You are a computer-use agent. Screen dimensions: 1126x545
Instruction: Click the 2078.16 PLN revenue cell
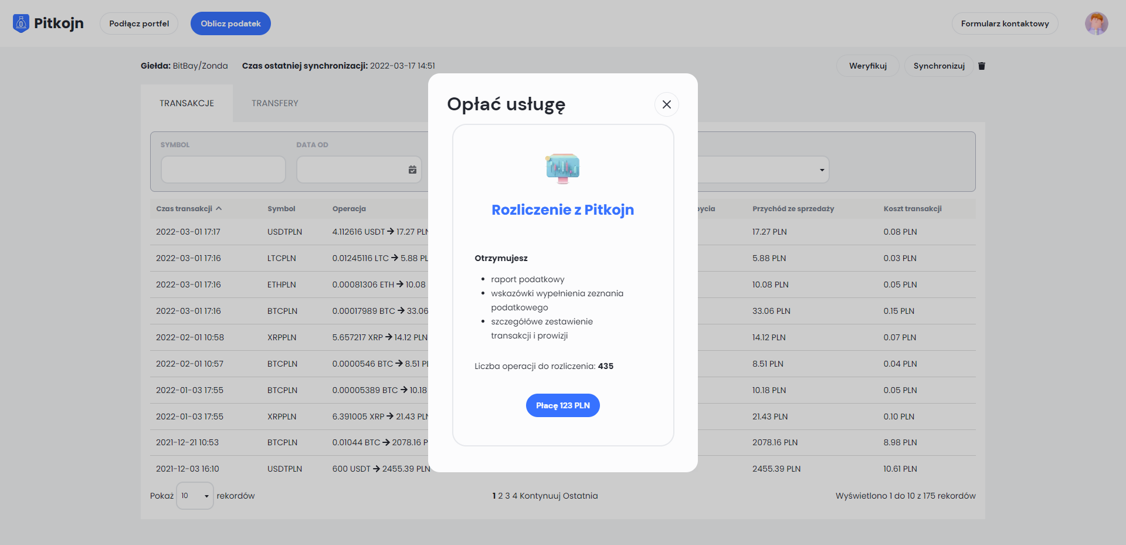tap(775, 442)
